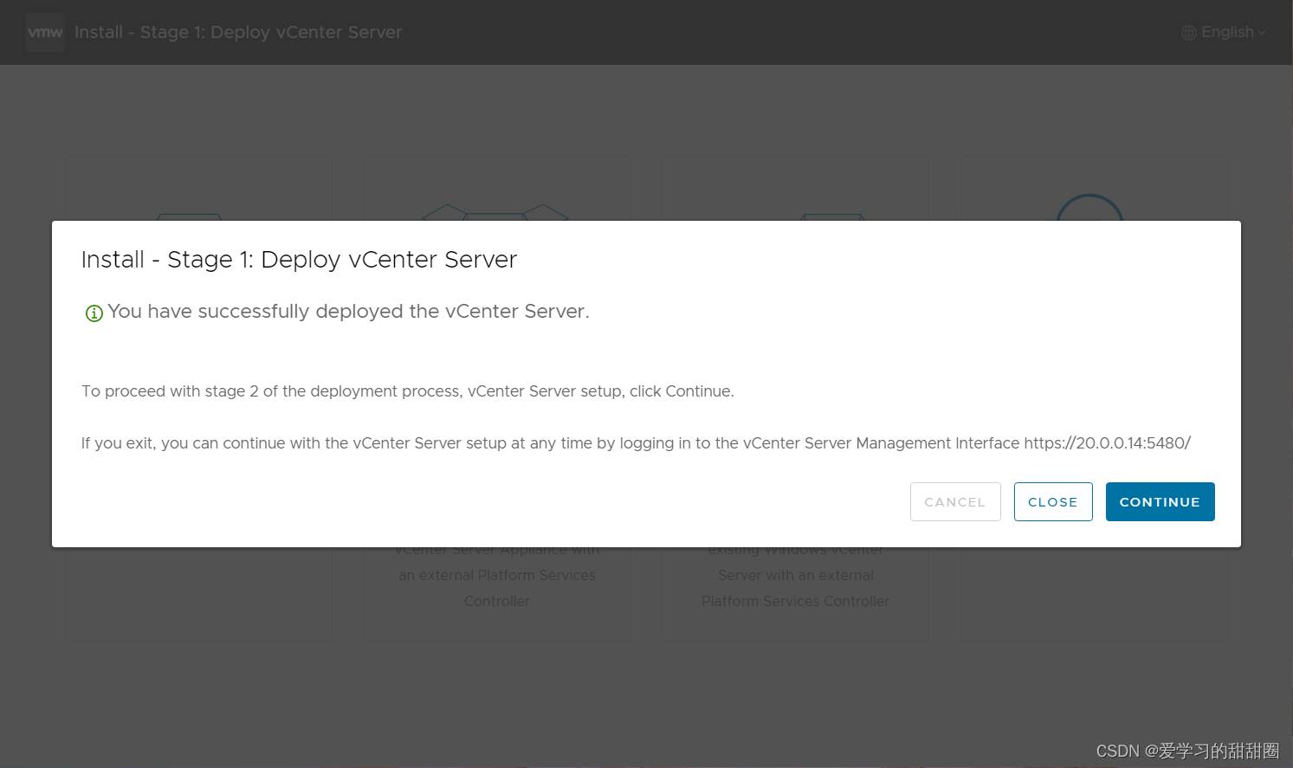Click the globe icon beside English

(1189, 33)
